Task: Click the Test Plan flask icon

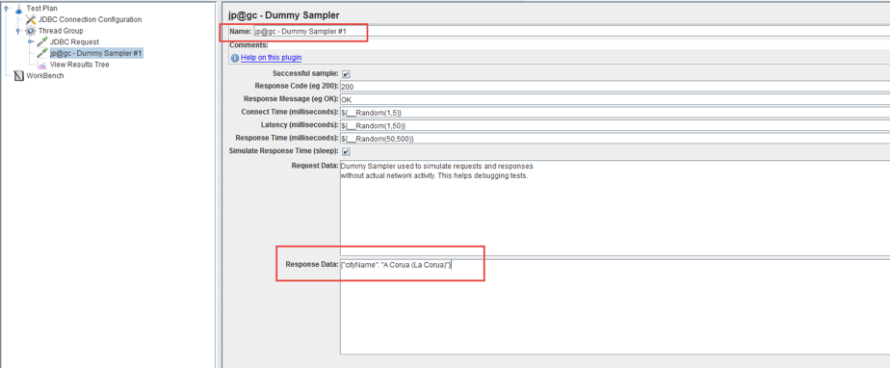Action: coord(18,8)
